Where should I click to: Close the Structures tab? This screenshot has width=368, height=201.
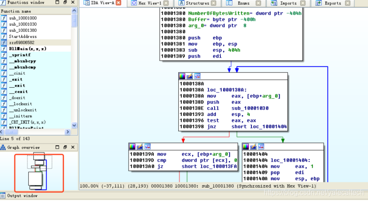coord(213,3)
